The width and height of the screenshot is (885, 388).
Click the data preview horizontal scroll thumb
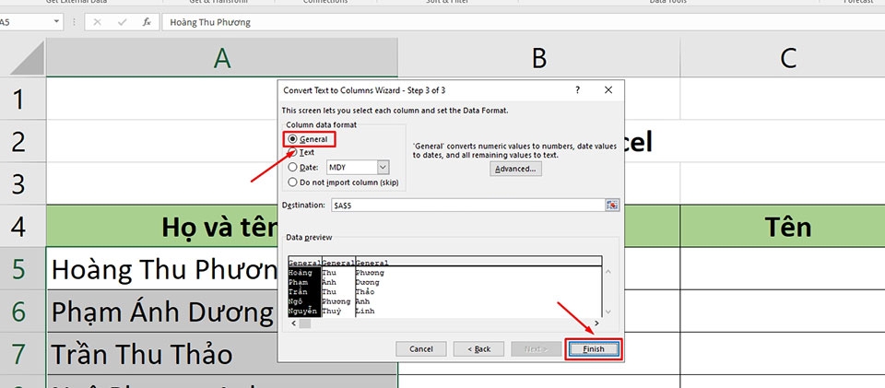pos(304,323)
